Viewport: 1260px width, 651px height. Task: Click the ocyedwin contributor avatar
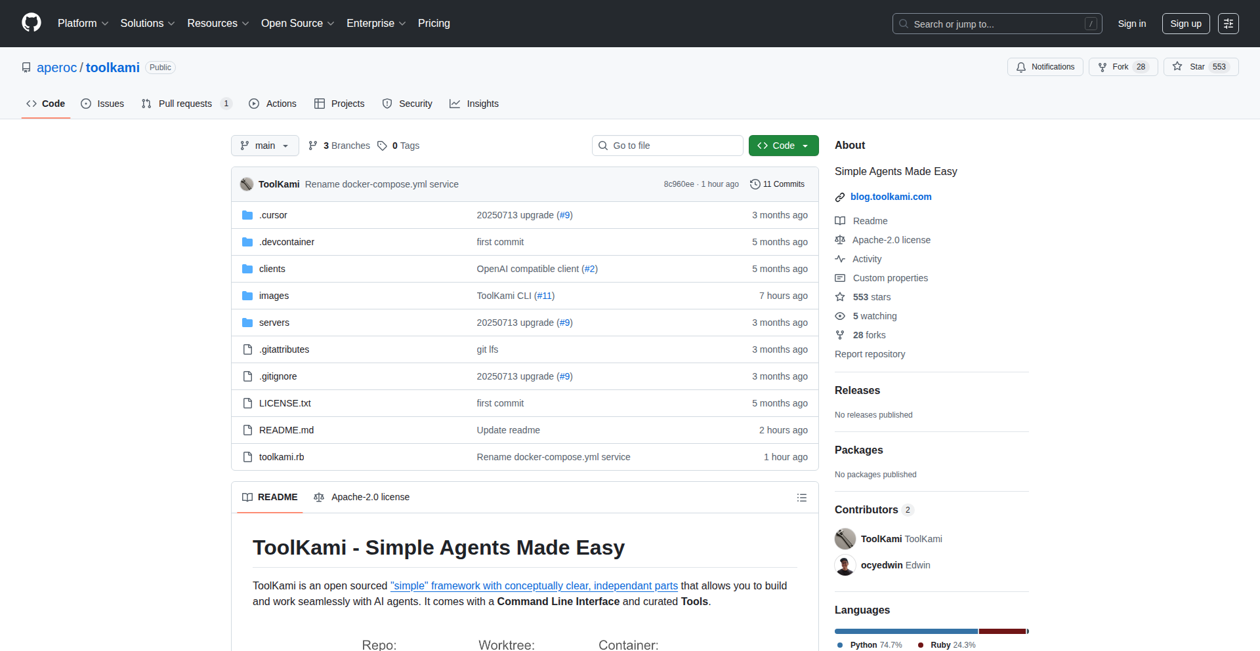[845, 565]
